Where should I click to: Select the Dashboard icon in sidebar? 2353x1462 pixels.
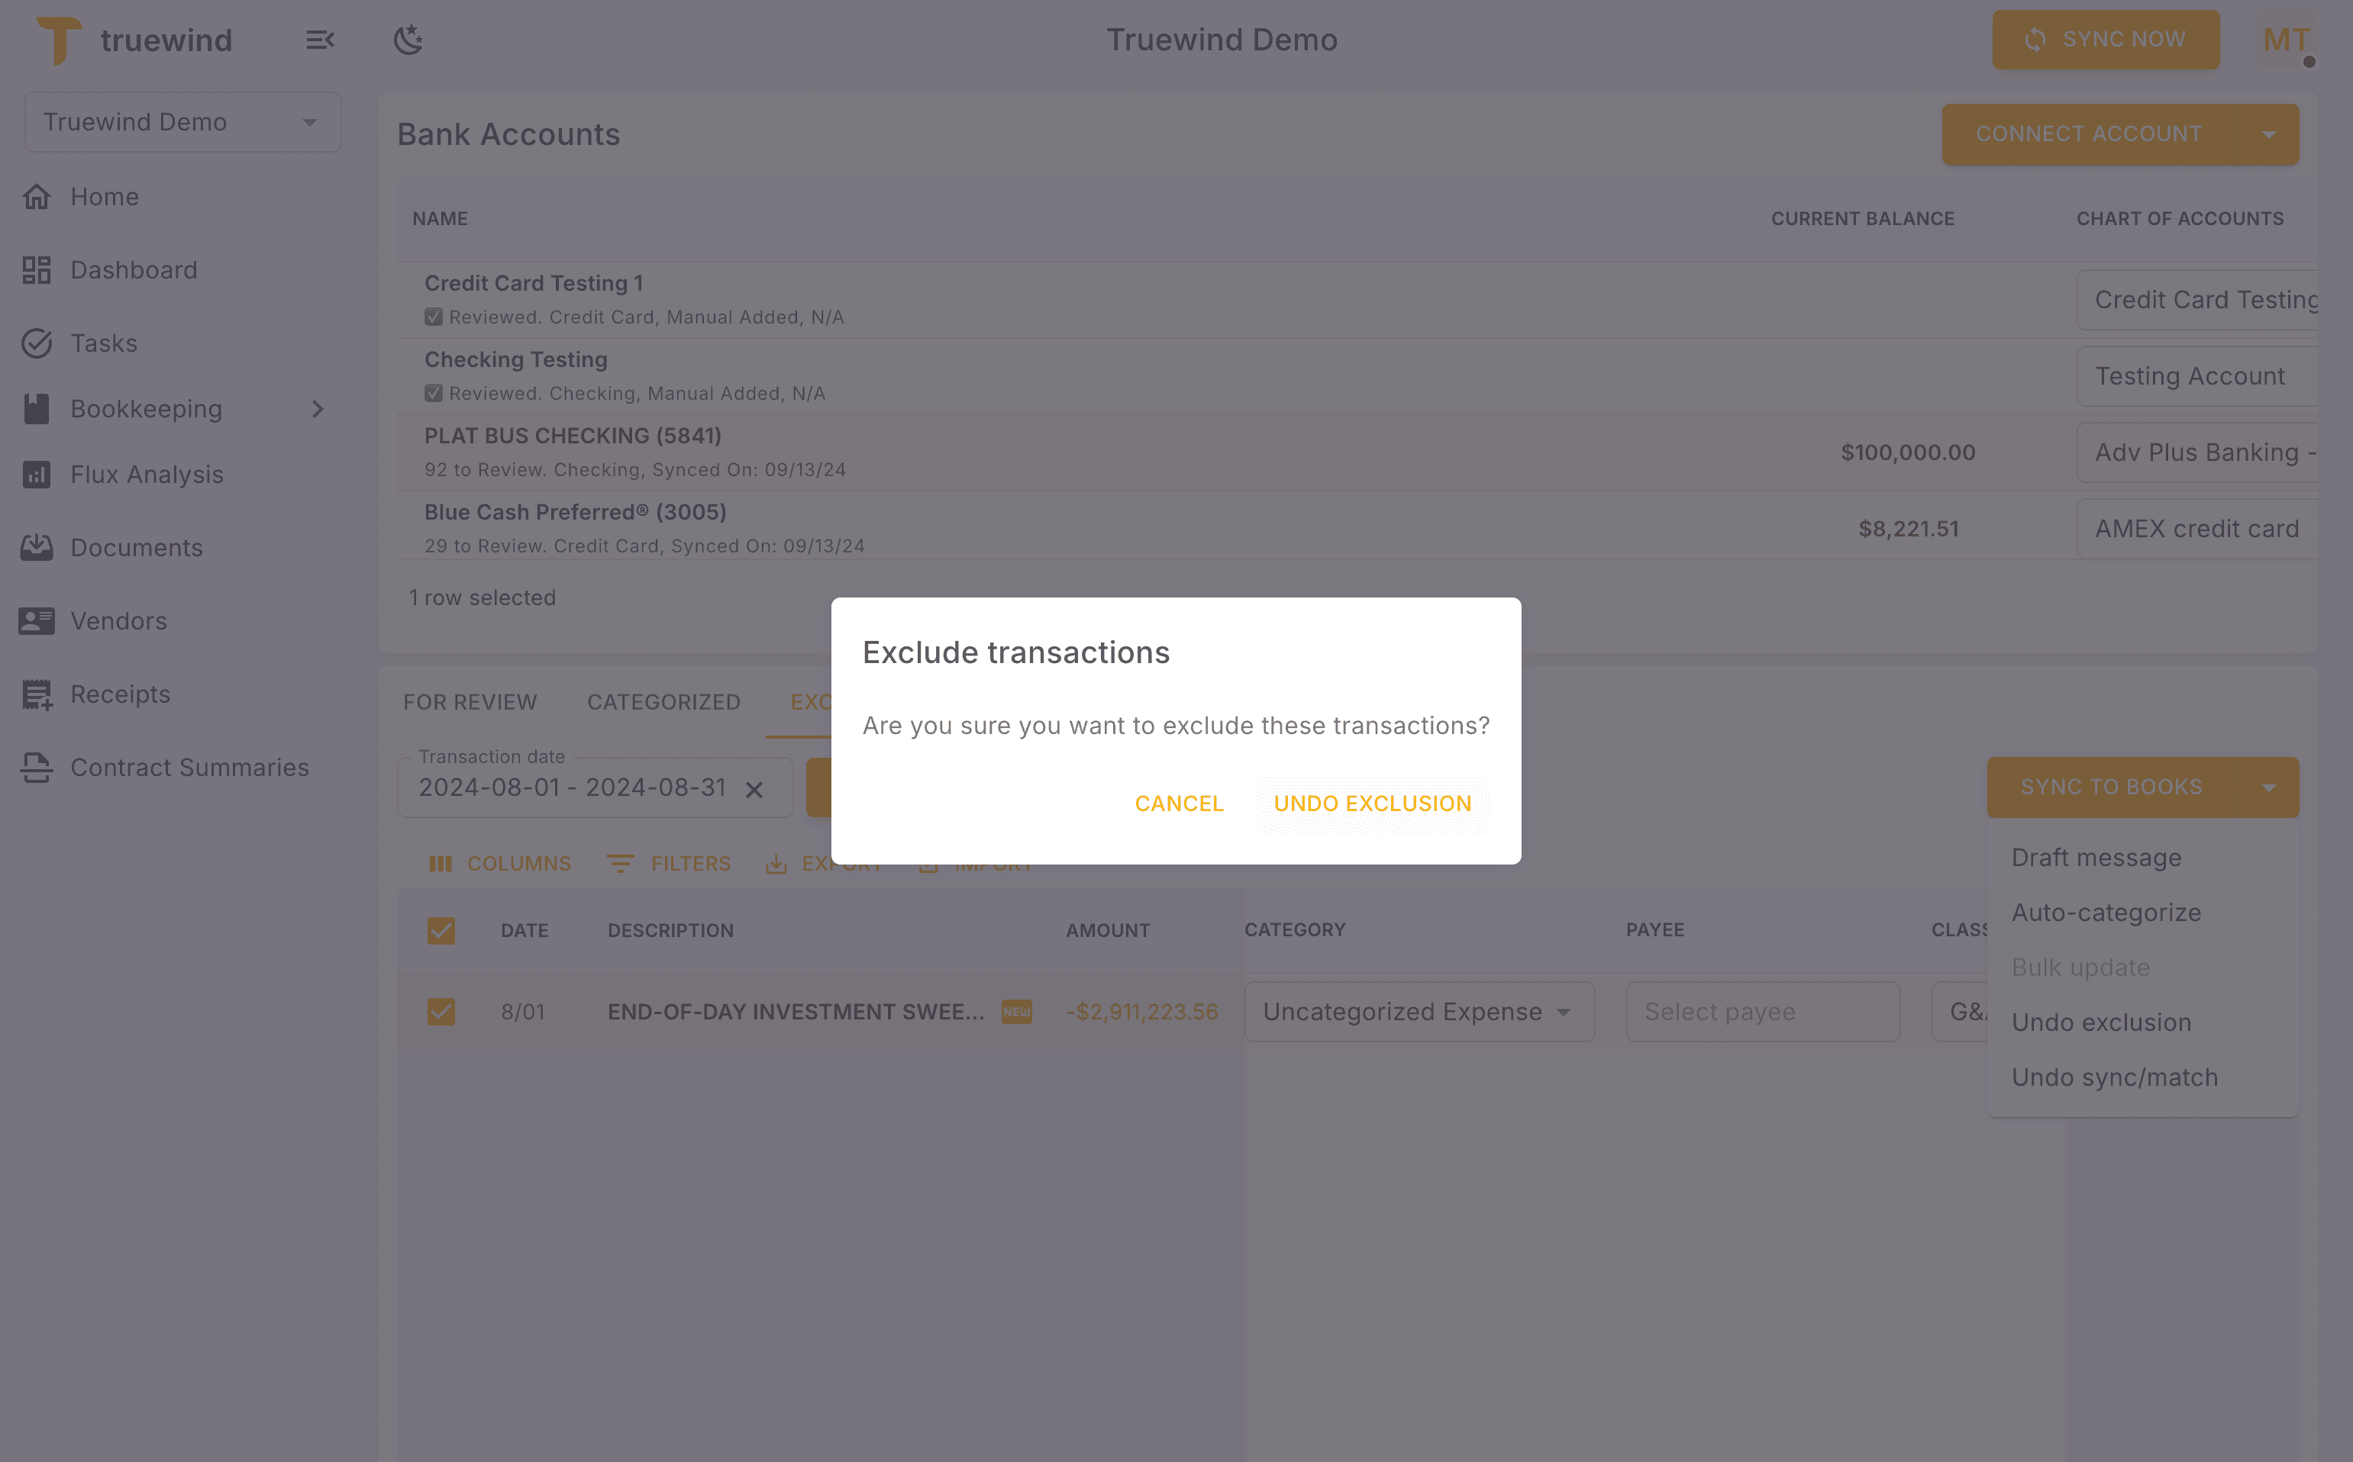37,270
